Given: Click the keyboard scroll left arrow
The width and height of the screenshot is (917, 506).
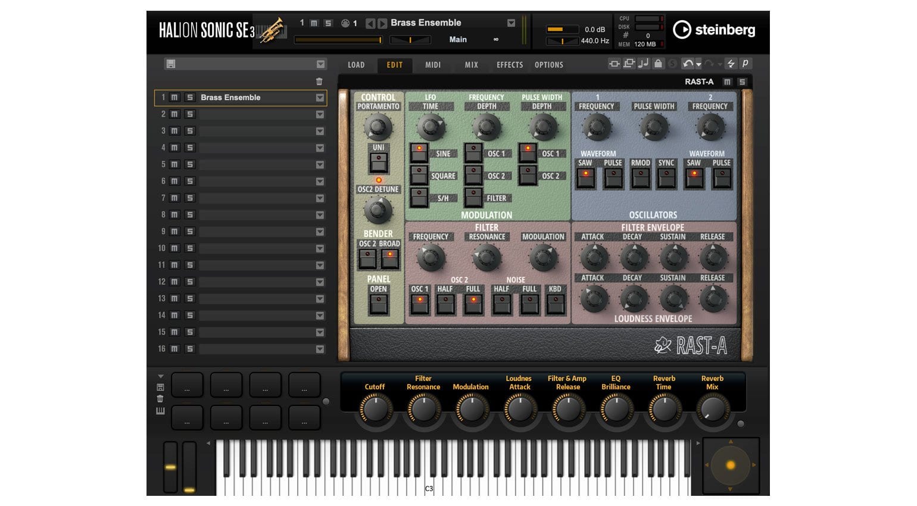Looking at the screenshot, I should [208, 443].
